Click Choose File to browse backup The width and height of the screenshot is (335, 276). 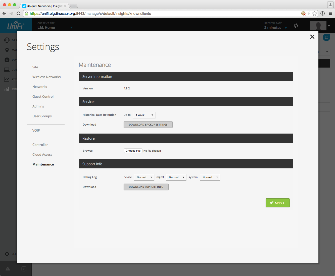point(133,151)
